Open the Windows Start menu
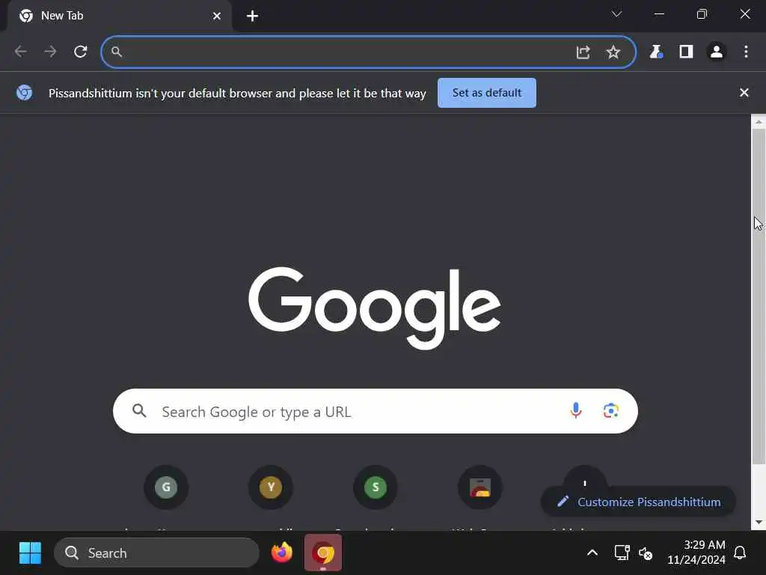 coord(30,553)
